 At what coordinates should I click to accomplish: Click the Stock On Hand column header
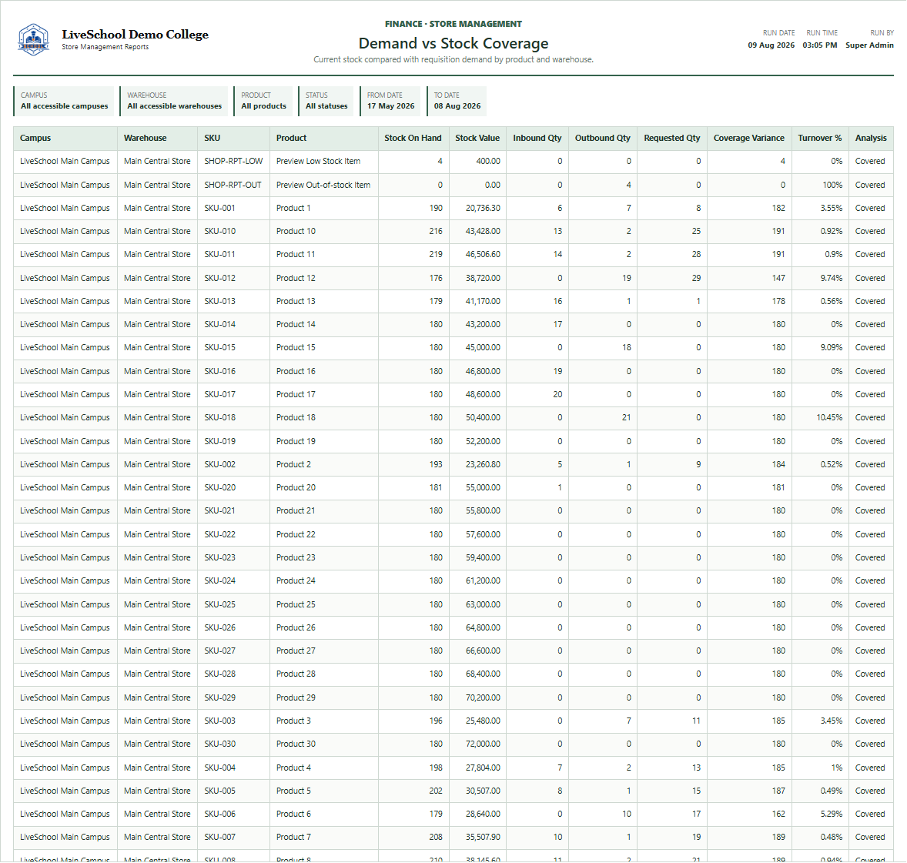tap(413, 139)
